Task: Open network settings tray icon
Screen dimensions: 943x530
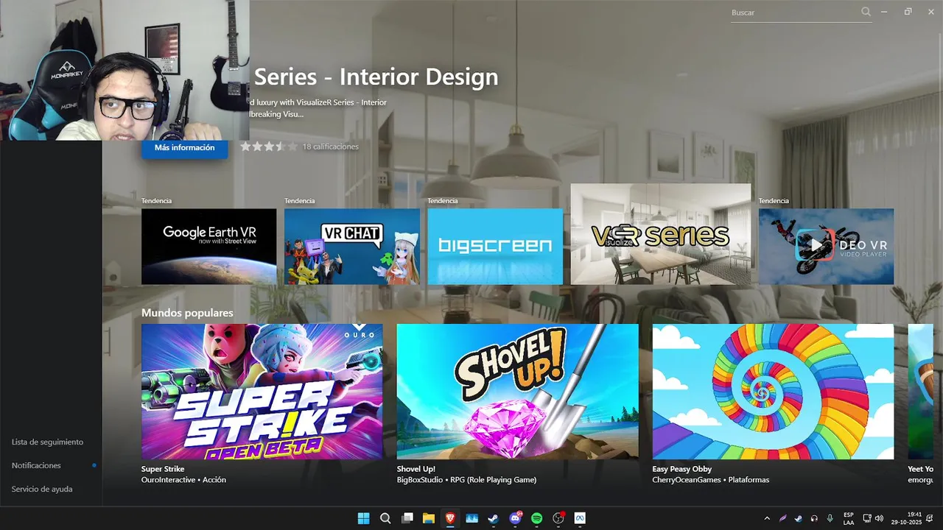Action: pos(867,518)
